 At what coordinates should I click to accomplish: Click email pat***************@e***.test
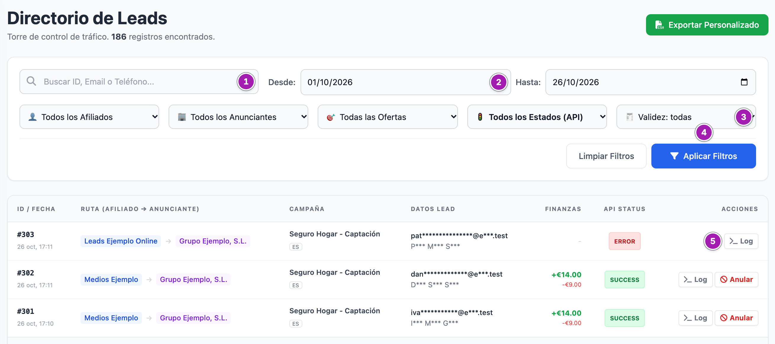[459, 236]
